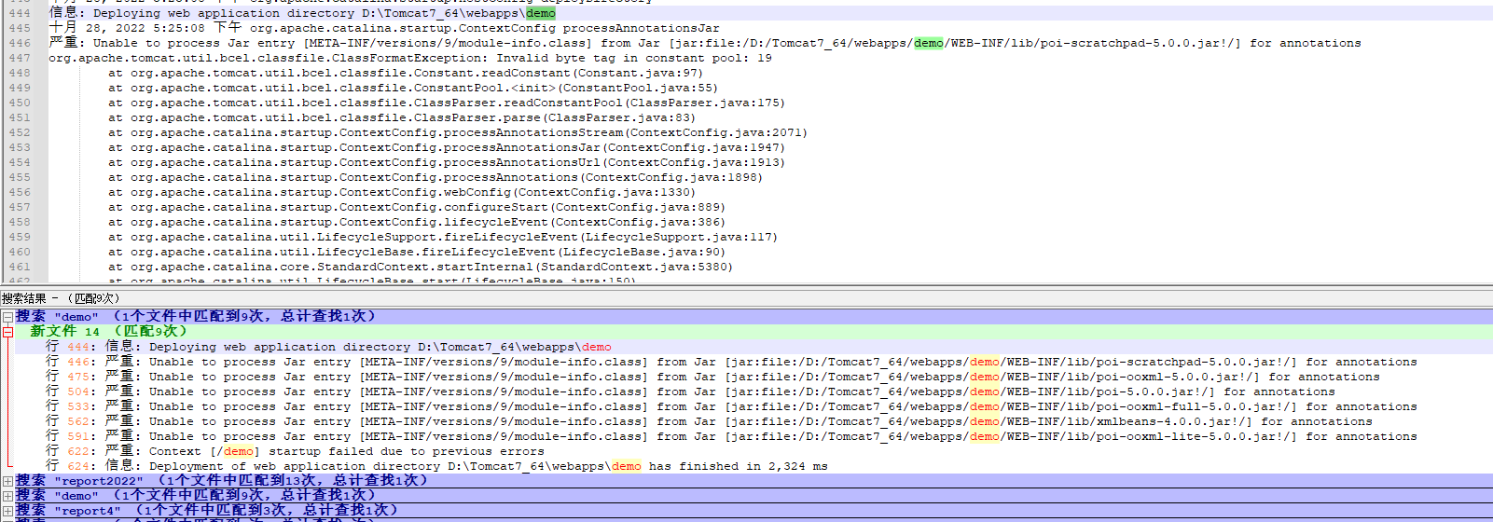Select the "report2022" search header text
The image size is (1493, 522).
click(x=221, y=481)
